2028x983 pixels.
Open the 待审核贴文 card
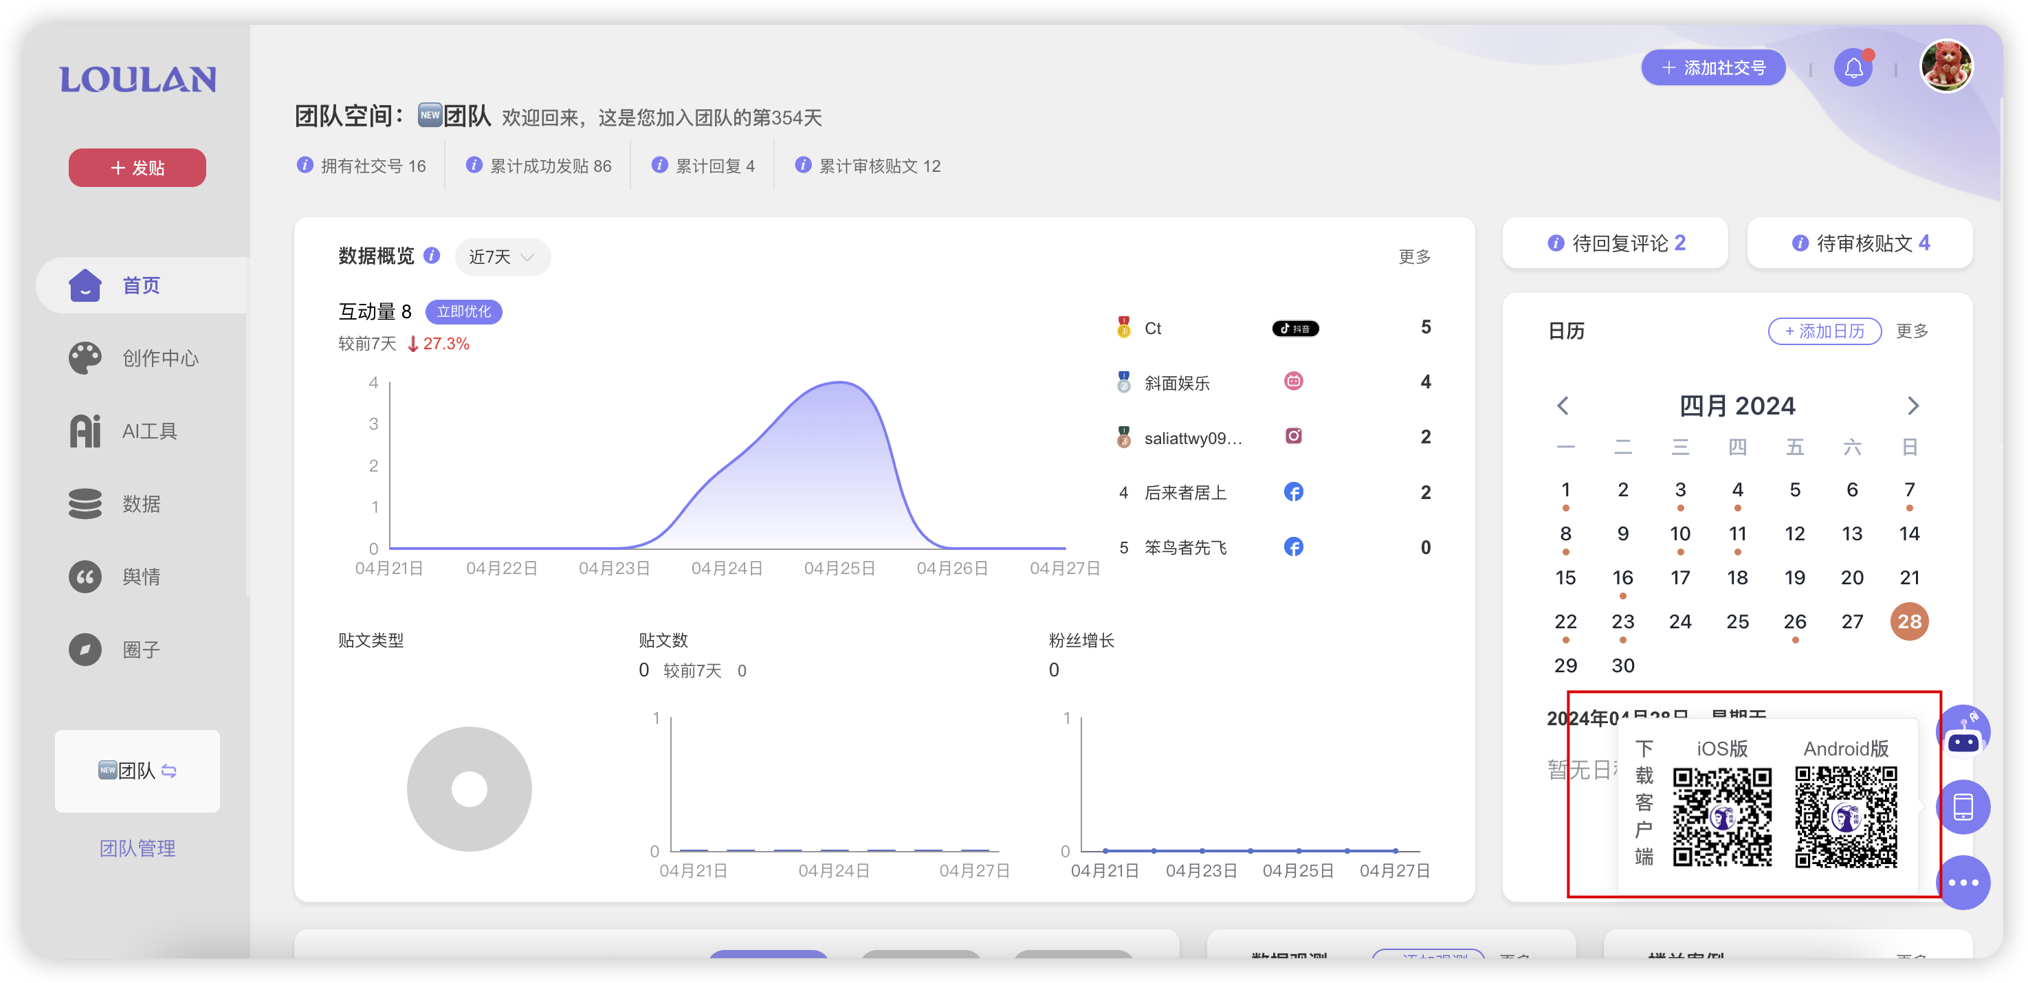point(1860,243)
